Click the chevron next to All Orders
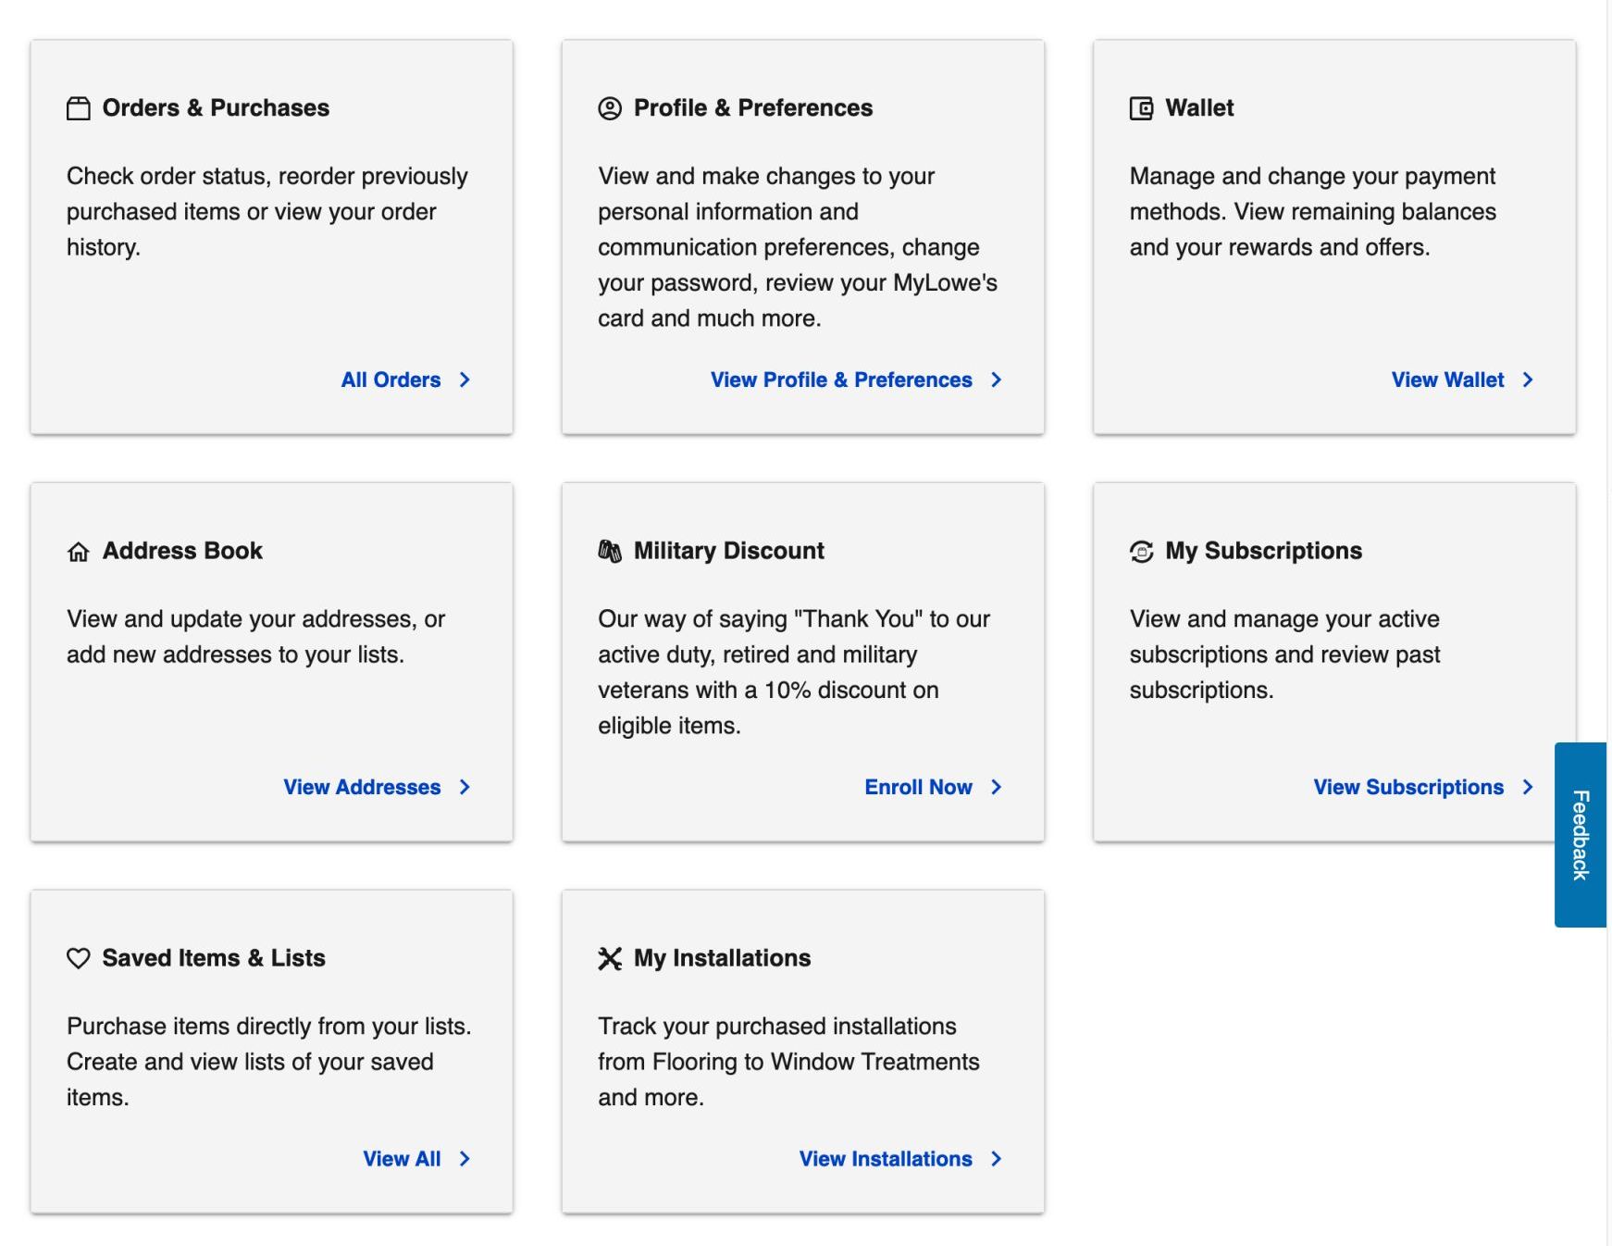1612x1246 pixels. [x=465, y=380]
